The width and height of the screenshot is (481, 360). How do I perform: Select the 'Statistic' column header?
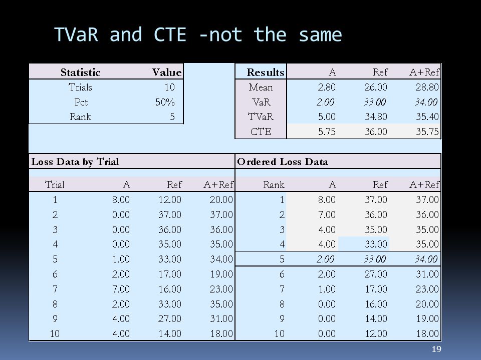[x=80, y=72]
